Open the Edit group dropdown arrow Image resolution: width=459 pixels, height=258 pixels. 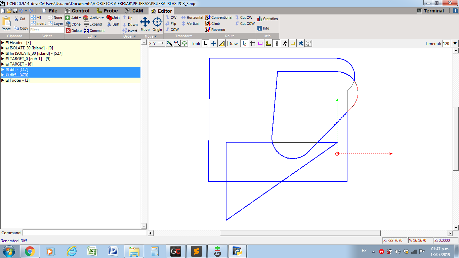95,36
